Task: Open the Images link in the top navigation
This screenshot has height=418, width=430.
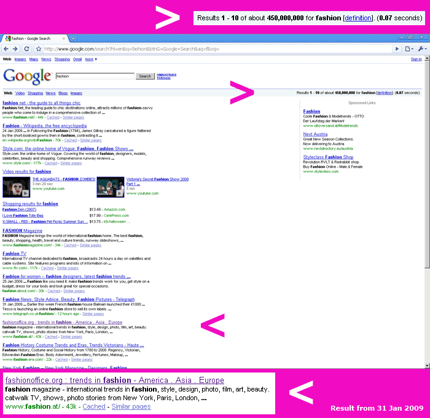Action: [x=20, y=59]
